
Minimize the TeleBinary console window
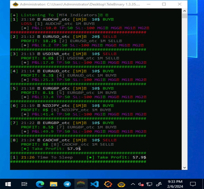[x=150, y=4]
